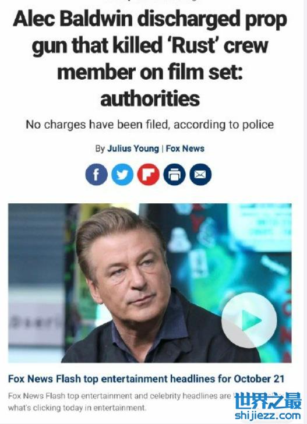Open the Fox News byline link
The width and height of the screenshot is (307, 424).
coord(185,149)
